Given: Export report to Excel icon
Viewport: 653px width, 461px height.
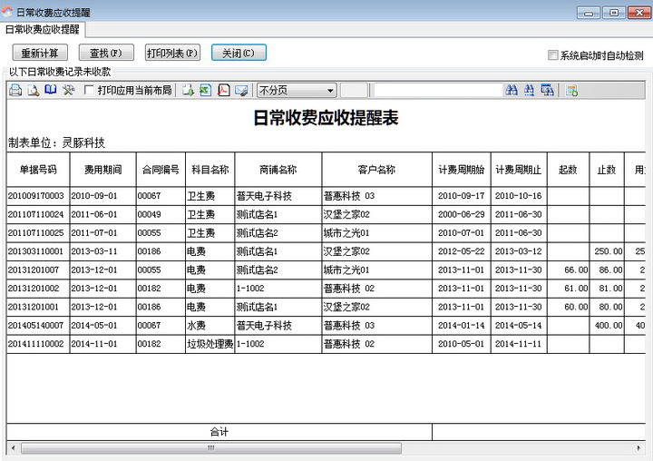Looking at the screenshot, I should 205,90.
